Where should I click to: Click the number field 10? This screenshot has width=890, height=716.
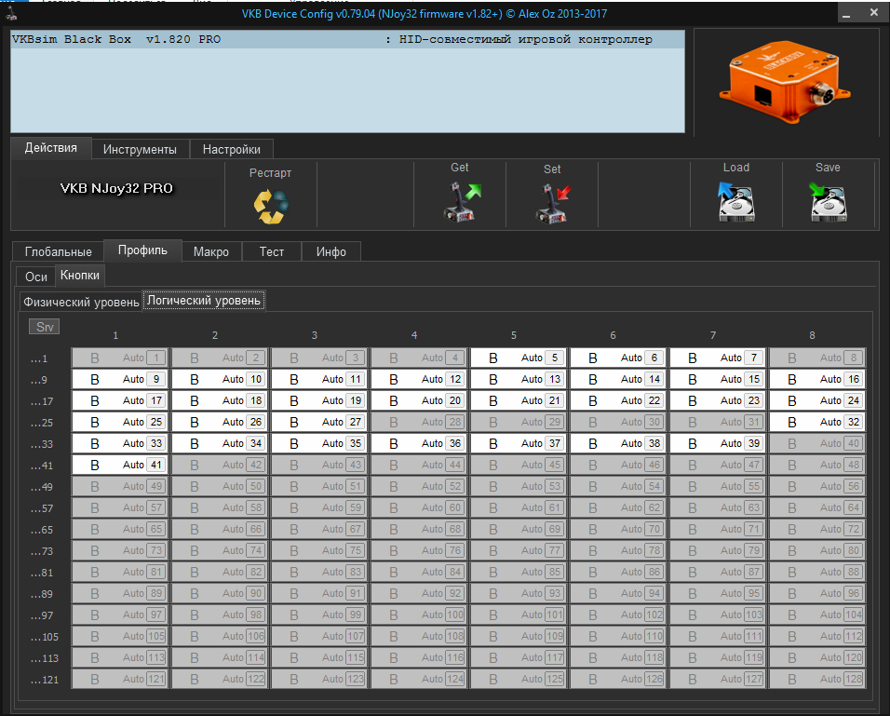click(x=256, y=379)
